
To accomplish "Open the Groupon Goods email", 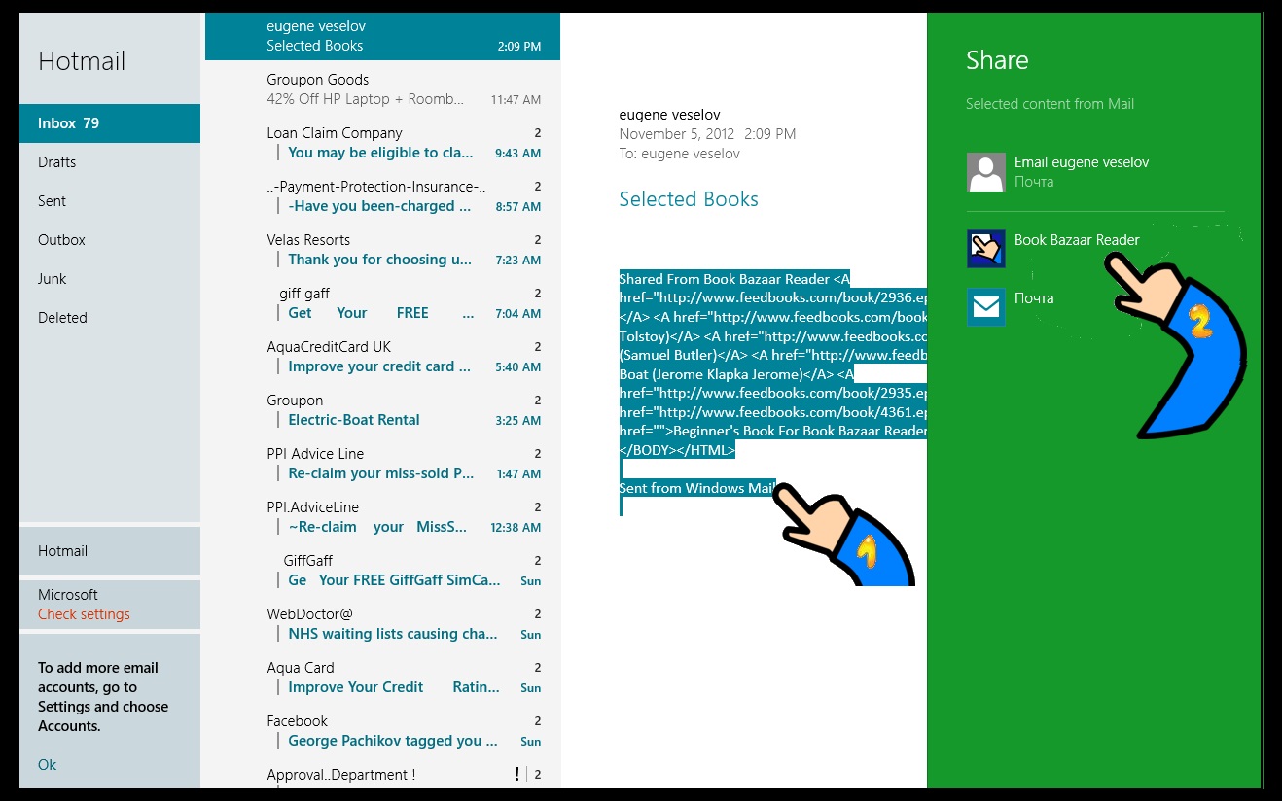I will (x=382, y=89).
